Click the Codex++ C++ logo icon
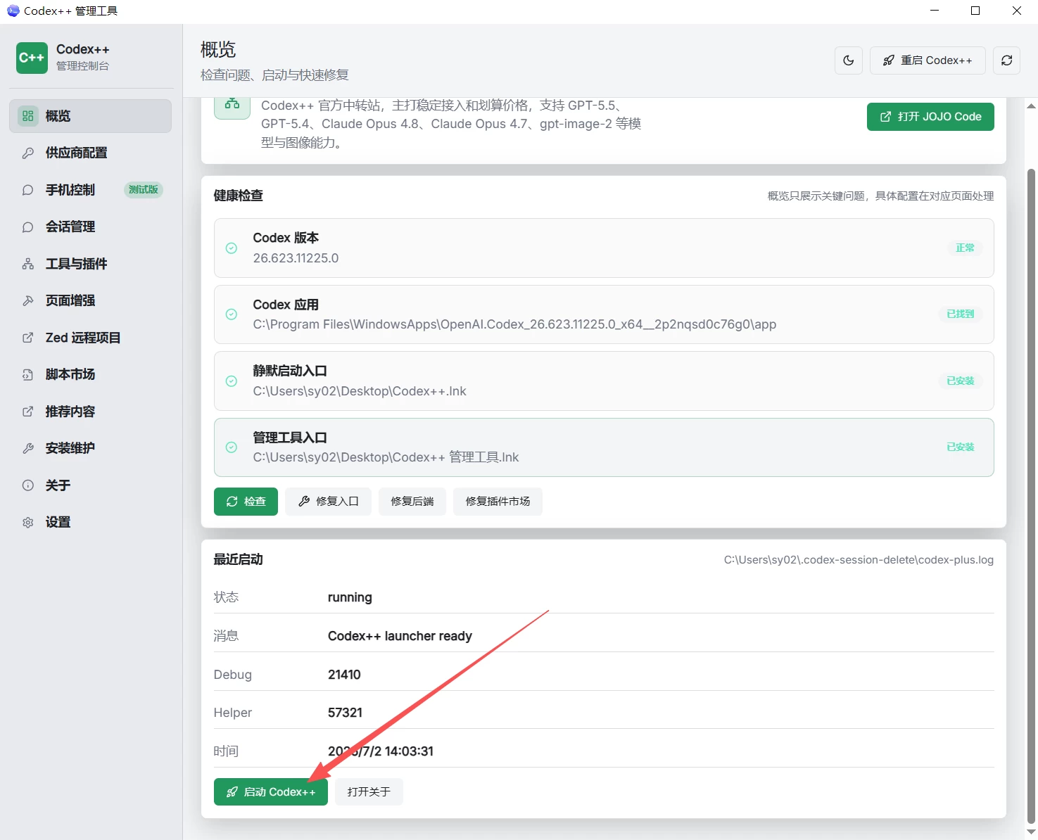 pos(32,58)
